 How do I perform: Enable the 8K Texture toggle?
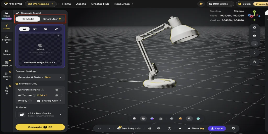[x=58, y=95]
